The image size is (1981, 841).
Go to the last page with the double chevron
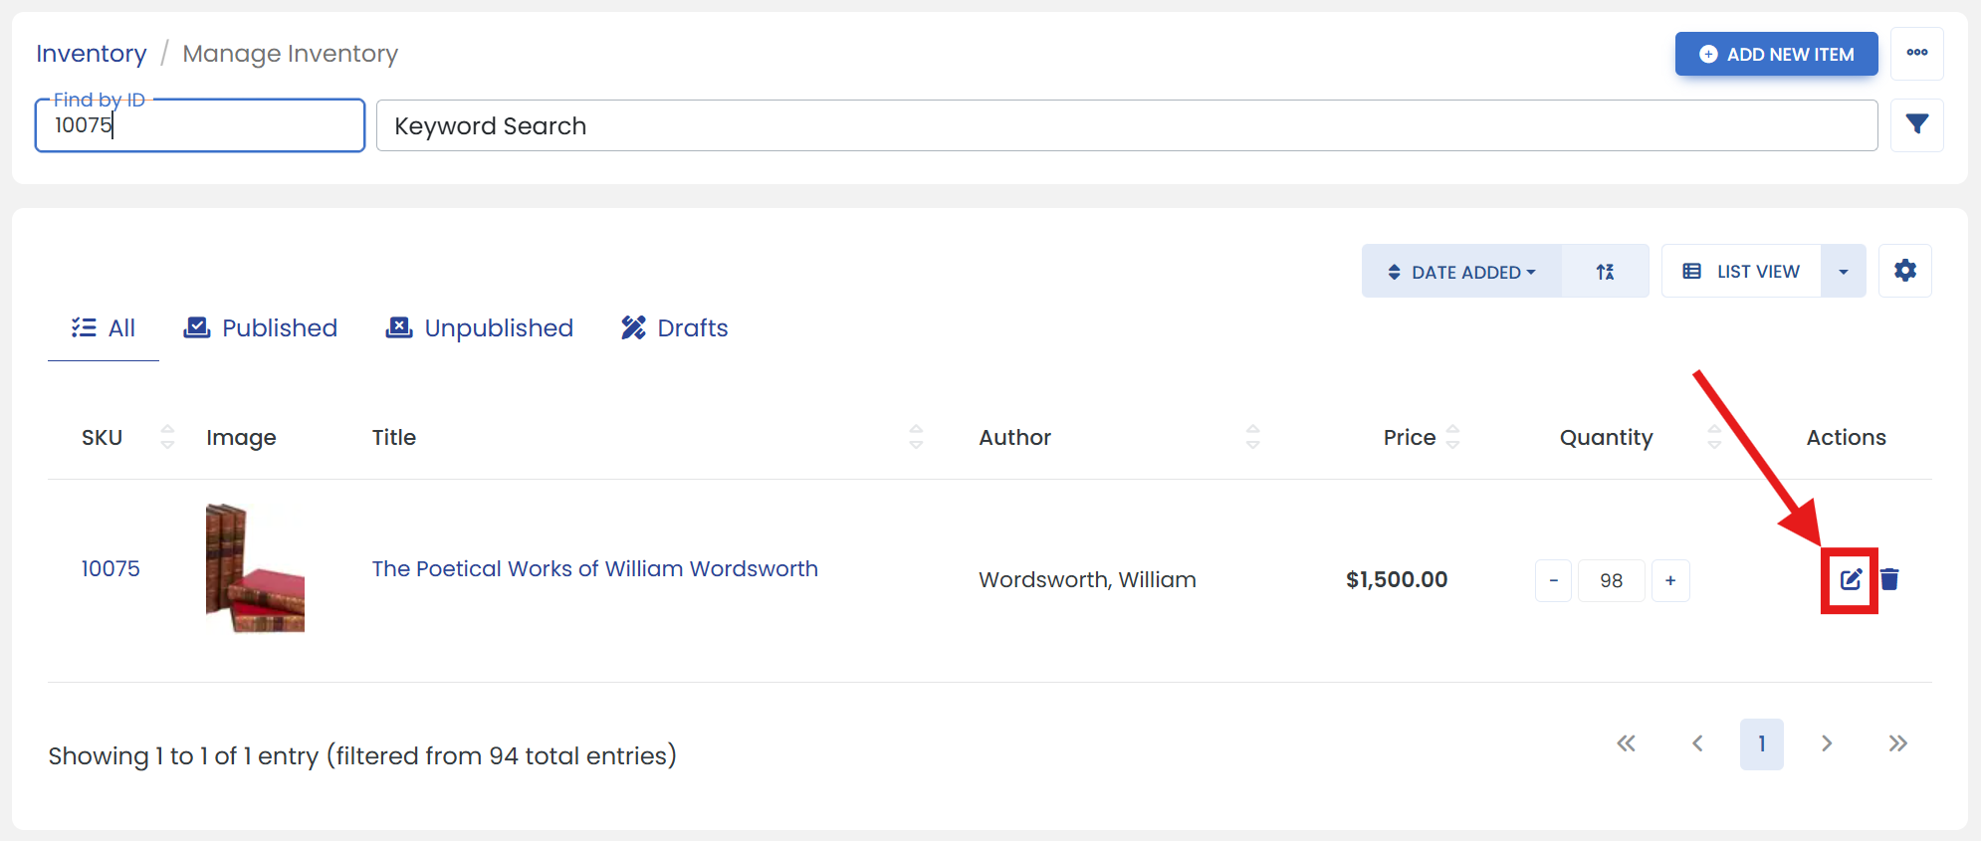[1897, 743]
